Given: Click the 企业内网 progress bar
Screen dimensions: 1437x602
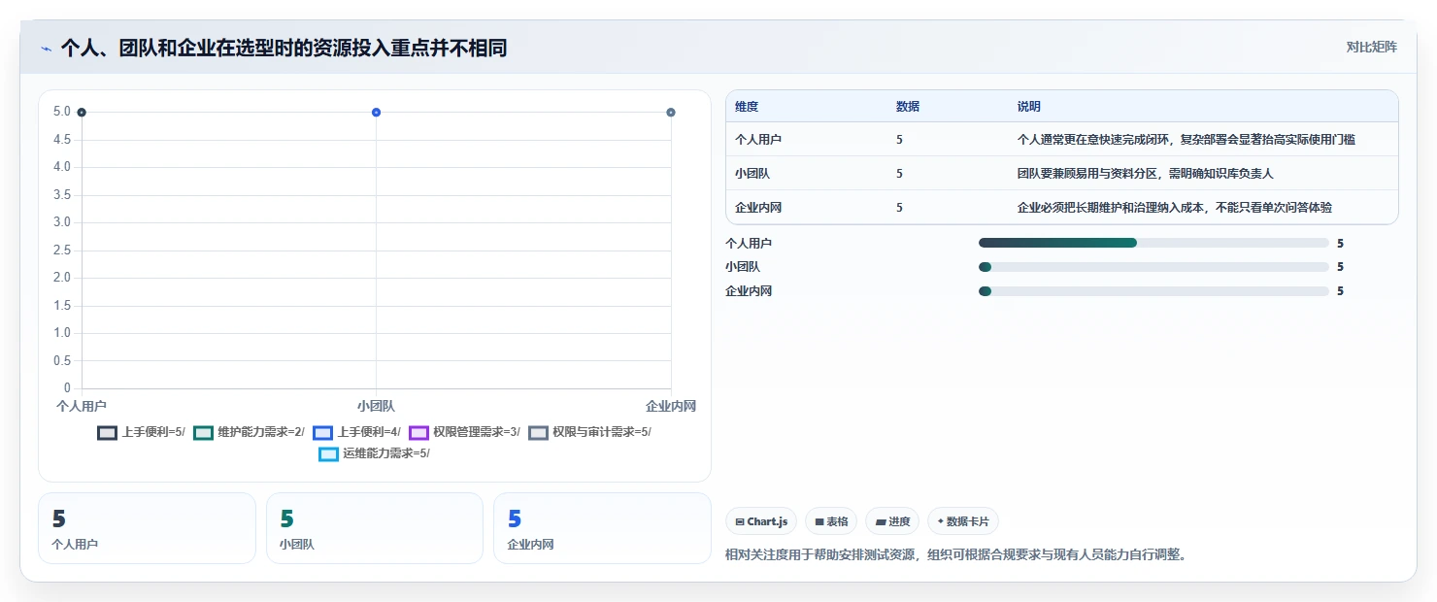Looking at the screenshot, I should pos(1153,291).
